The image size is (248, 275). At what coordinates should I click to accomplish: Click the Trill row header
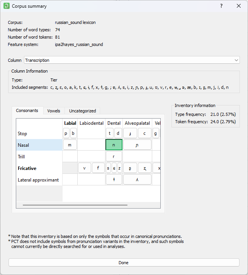click(x=39, y=156)
